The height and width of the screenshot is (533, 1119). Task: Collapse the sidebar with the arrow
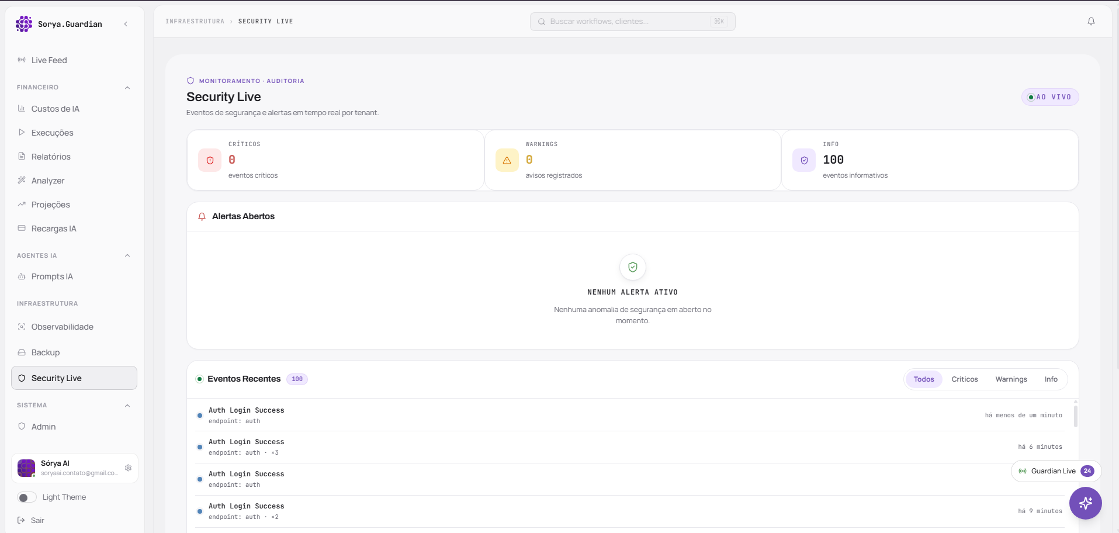click(x=126, y=24)
